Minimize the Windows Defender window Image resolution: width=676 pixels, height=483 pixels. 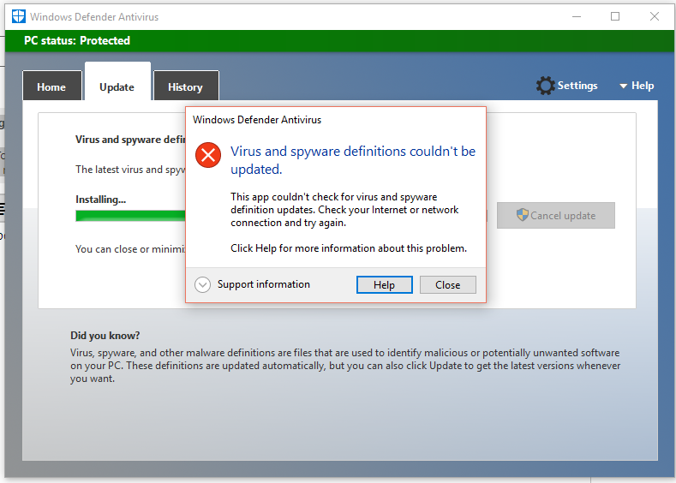click(x=577, y=16)
